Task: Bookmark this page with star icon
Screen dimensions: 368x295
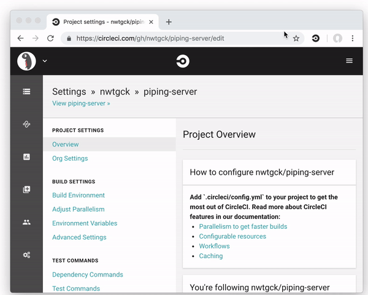Action: click(x=296, y=38)
